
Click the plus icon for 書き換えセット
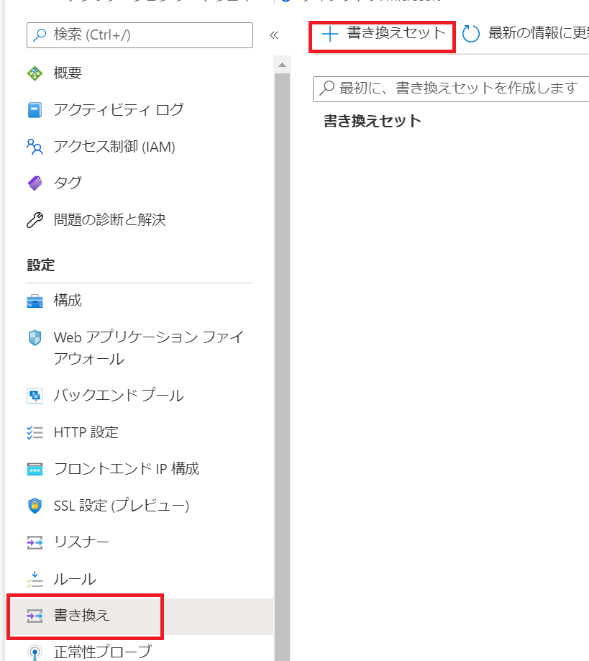click(329, 34)
